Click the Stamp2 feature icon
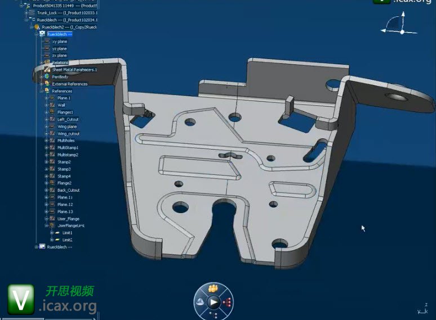Viewport: 436px width, 320px height. pos(52,161)
